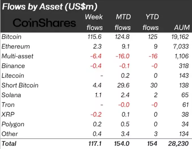Select the Short Bitcoin row label
The width and height of the screenshot is (192, 149).
tap(20, 85)
